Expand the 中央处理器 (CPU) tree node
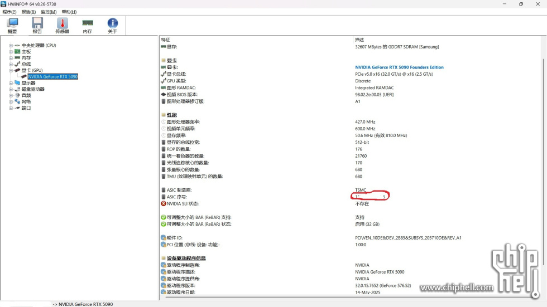 click(x=11, y=45)
